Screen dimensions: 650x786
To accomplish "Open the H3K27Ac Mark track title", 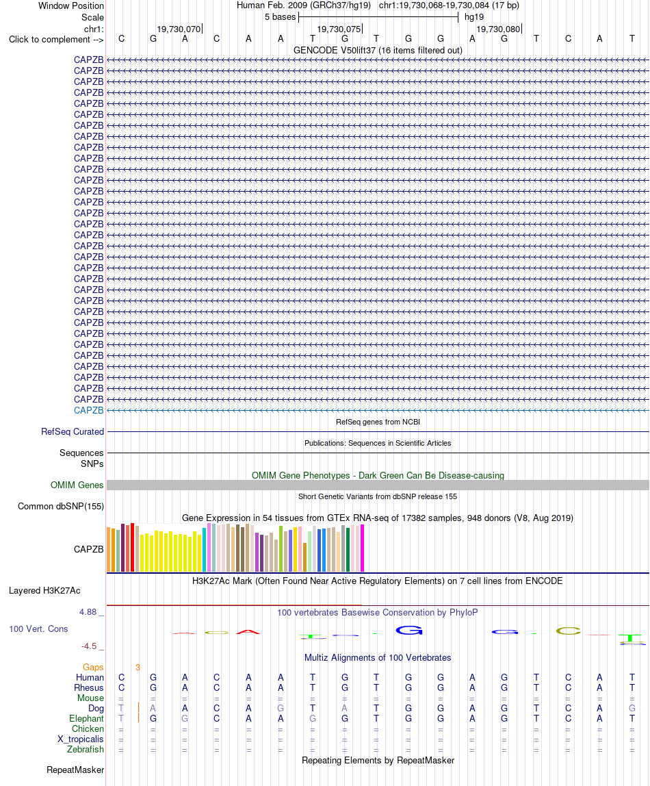I will (378, 581).
